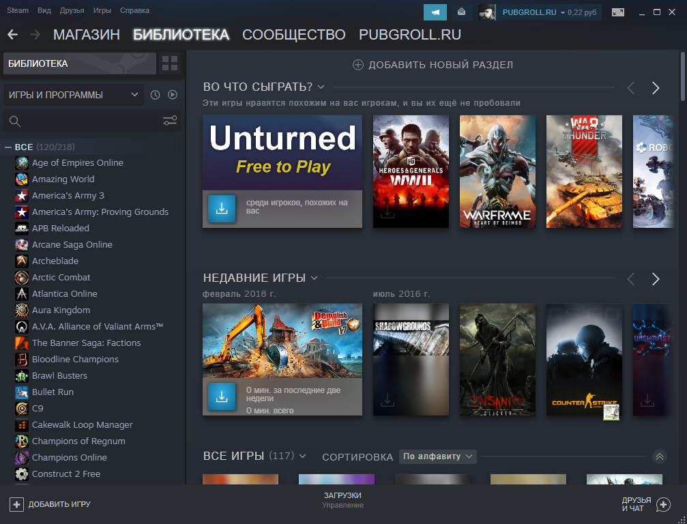Go to the СООБЩЕСТВО tab

(293, 35)
